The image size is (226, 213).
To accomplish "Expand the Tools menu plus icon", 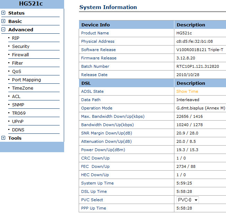I will pos(3,138).
